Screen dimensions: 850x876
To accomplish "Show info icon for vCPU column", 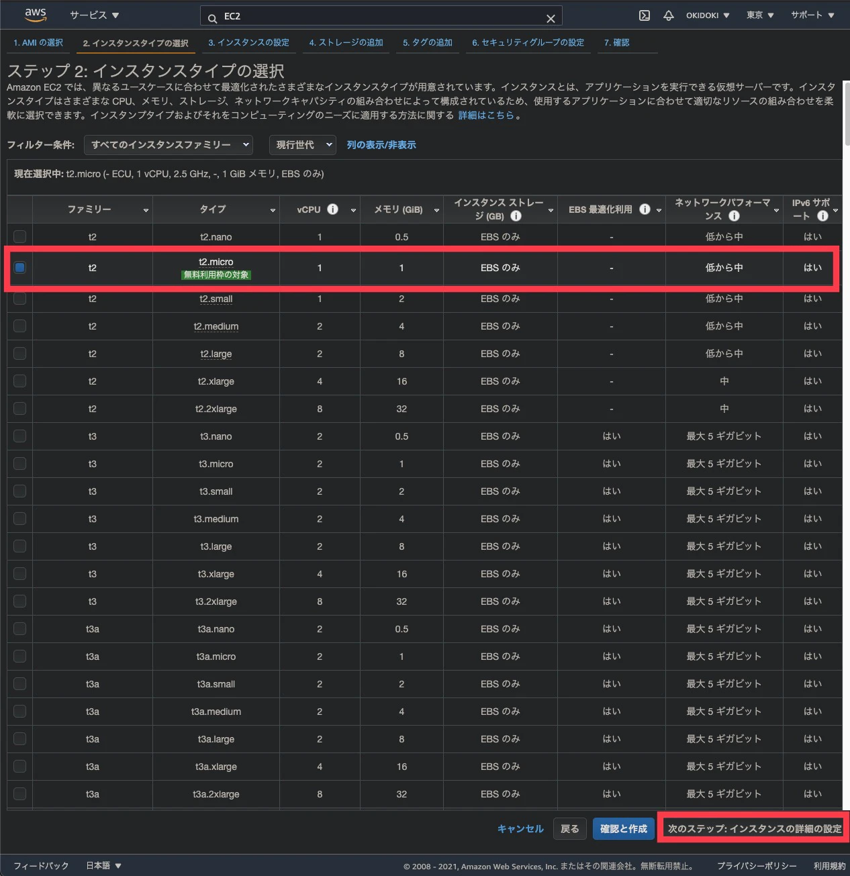I will (x=332, y=209).
